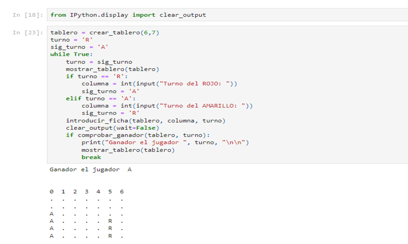Image resolution: width=408 pixels, height=244 pixels.
Task: Click the bottom R in board output
Action: (x=110, y=236)
